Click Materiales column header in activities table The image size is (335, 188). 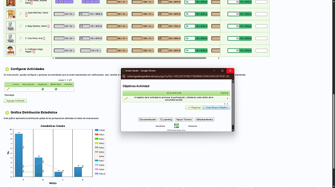coord(56,85)
